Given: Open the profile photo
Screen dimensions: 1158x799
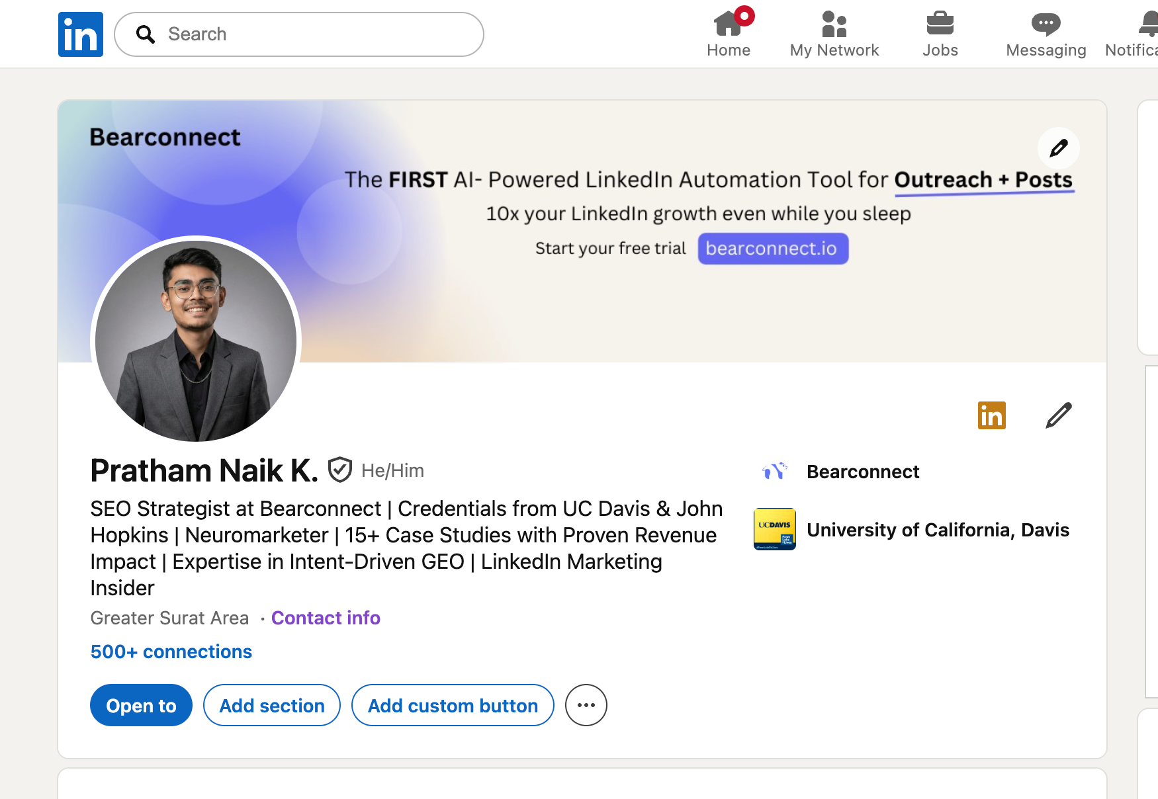Looking at the screenshot, I should [x=196, y=341].
